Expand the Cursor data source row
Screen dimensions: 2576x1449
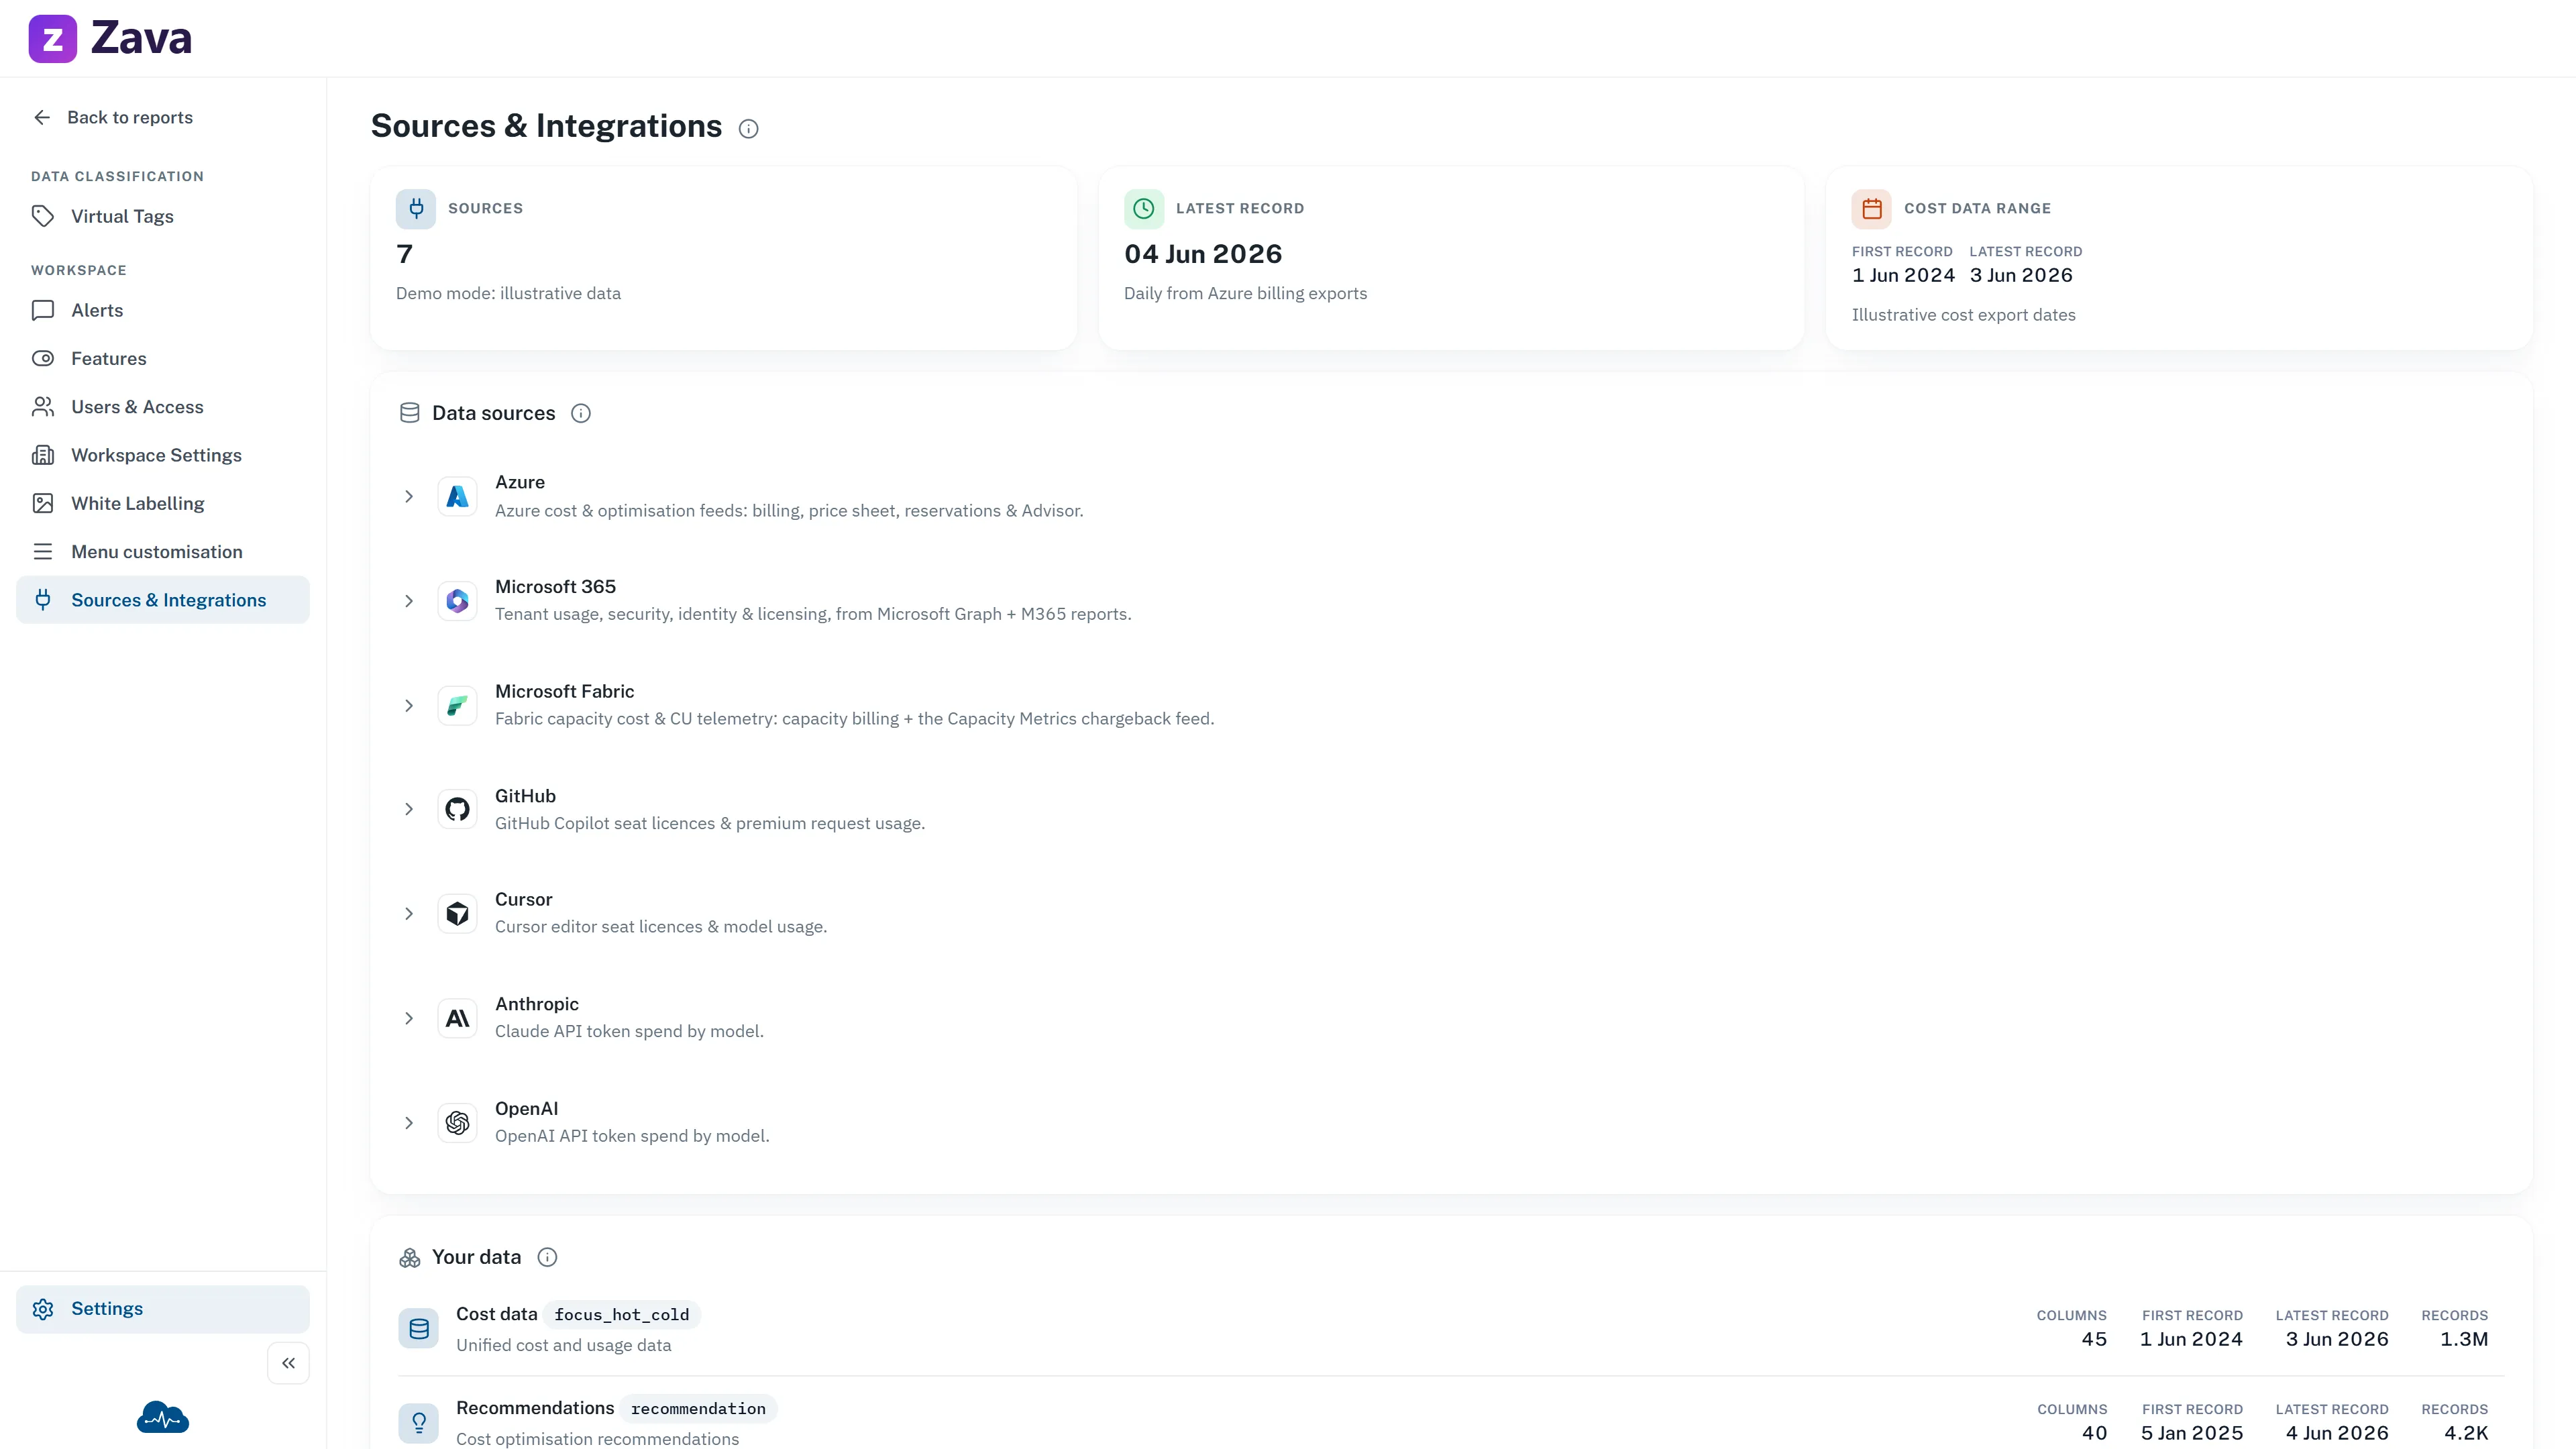pos(409,914)
